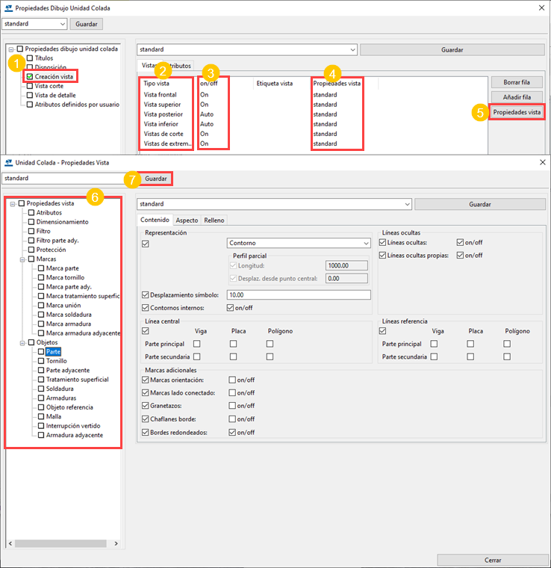Enable Marcas orientación on/off checkbox
The image size is (551, 568).
point(232,380)
